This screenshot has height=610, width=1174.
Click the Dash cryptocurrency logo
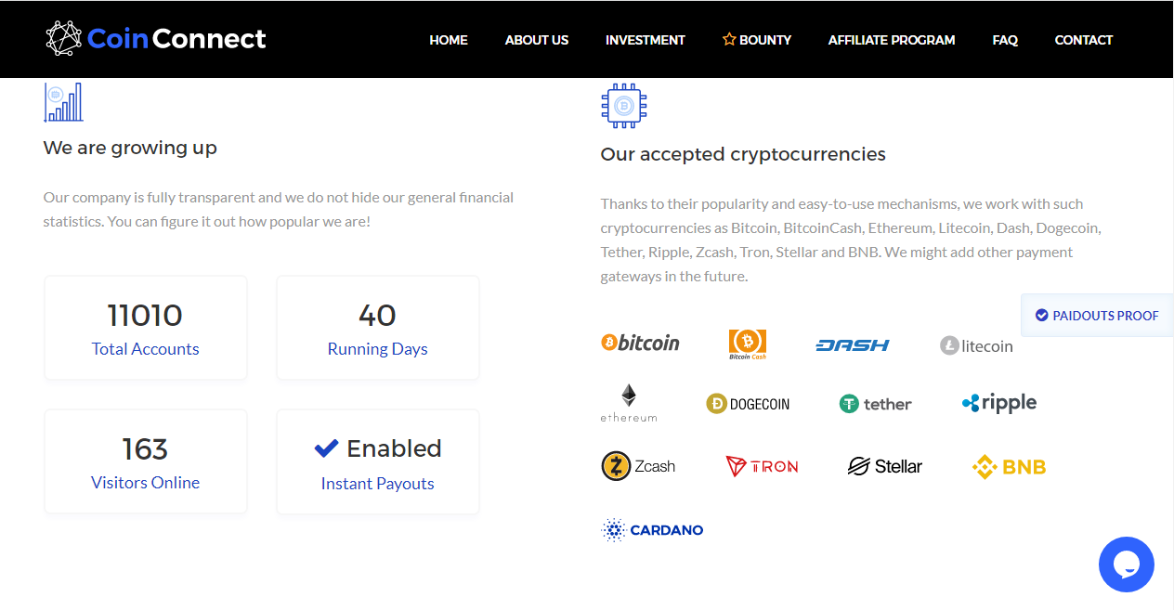click(x=853, y=345)
